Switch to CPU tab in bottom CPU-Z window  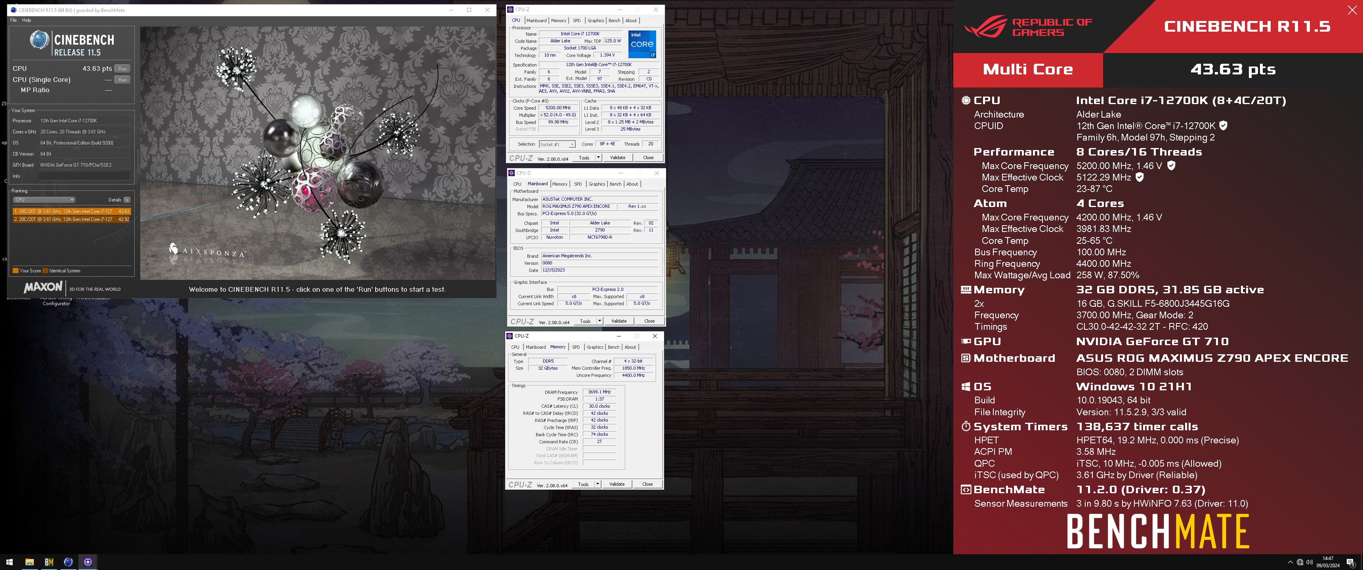coord(515,348)
